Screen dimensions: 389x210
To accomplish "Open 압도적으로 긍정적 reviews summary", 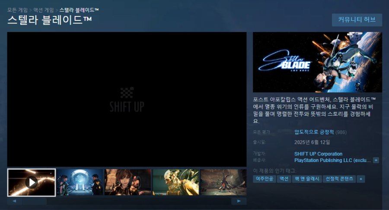I will 314,132.
